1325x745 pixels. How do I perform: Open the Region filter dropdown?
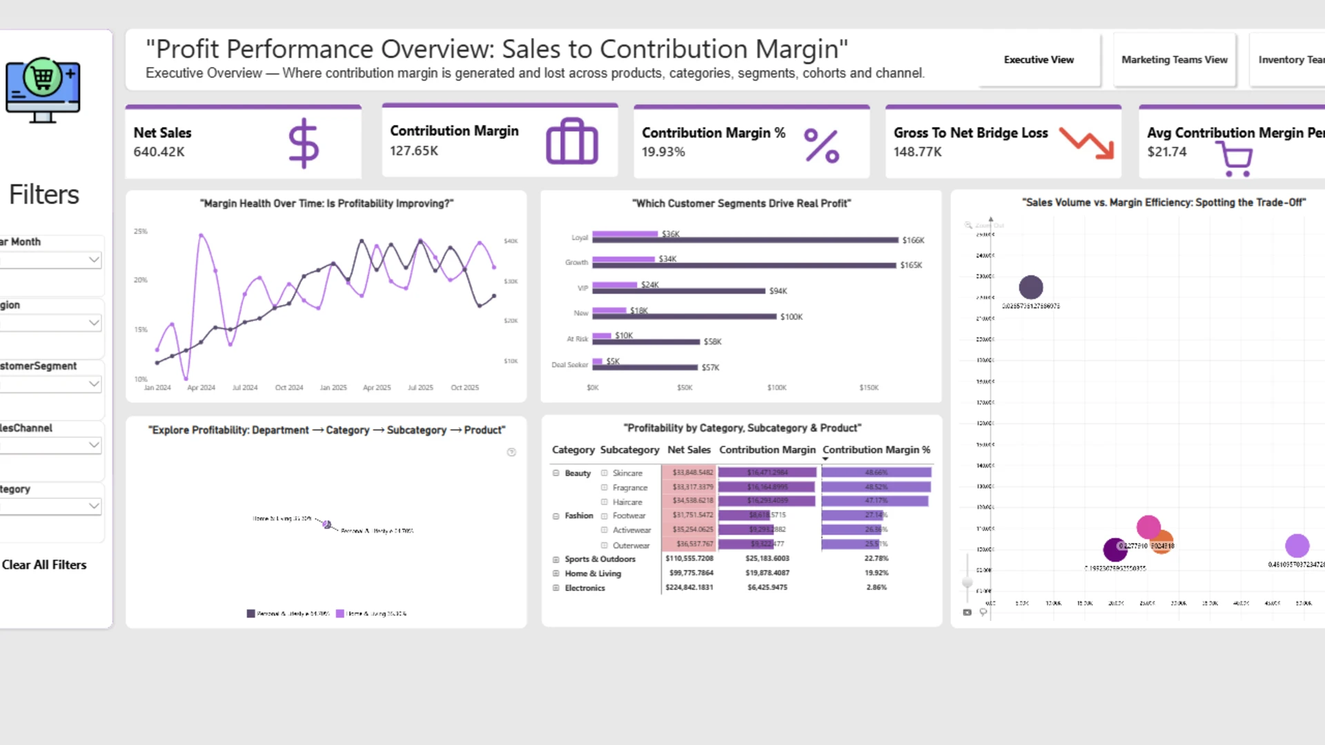tap(94, 323)
